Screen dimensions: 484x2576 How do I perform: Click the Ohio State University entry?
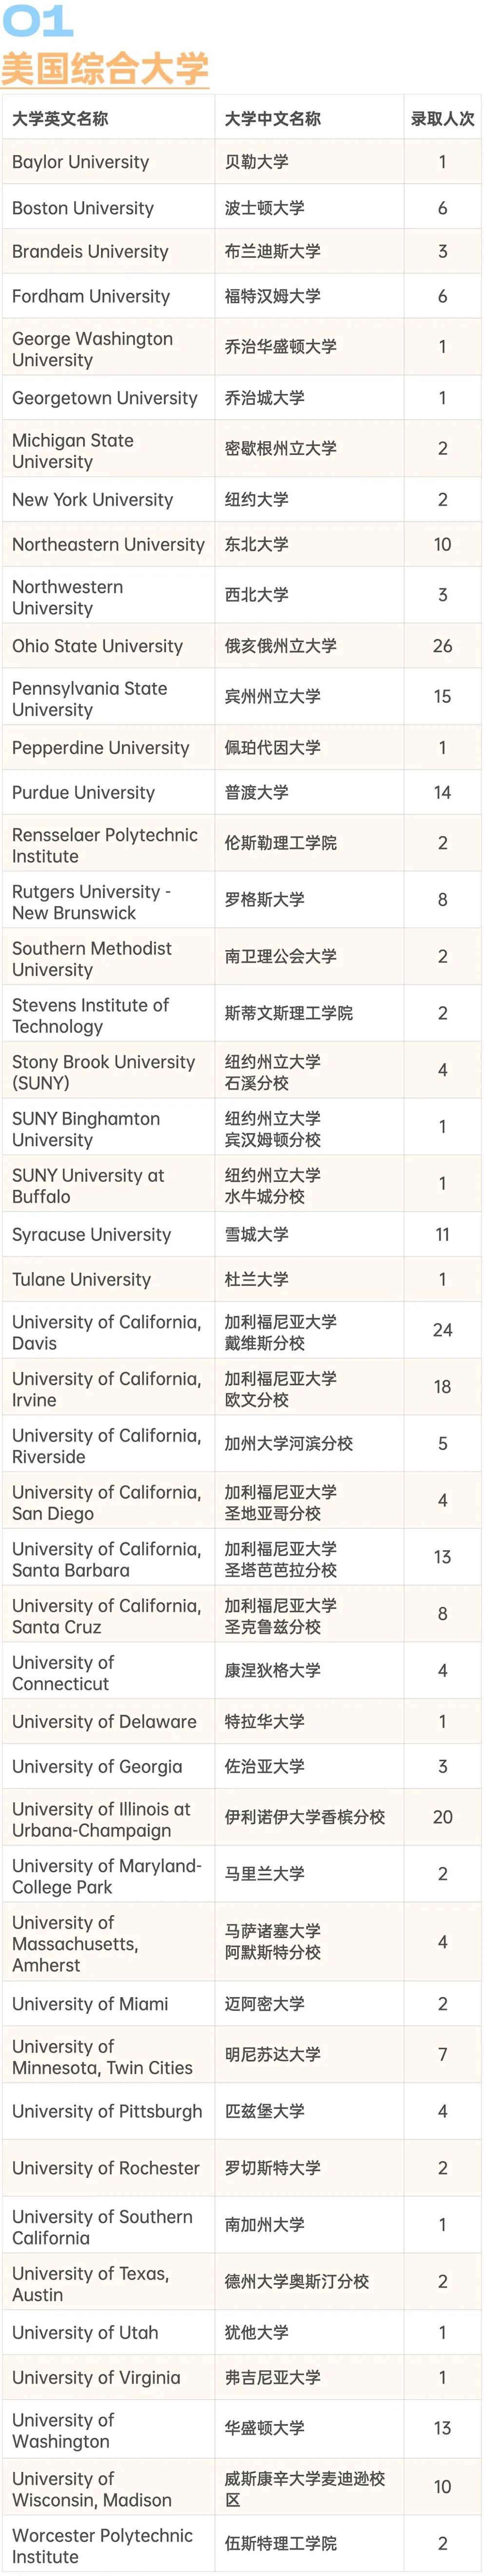click(97, 646)
